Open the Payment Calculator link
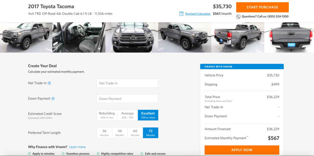This screenshot has height=156, width=314. [198, 14]
